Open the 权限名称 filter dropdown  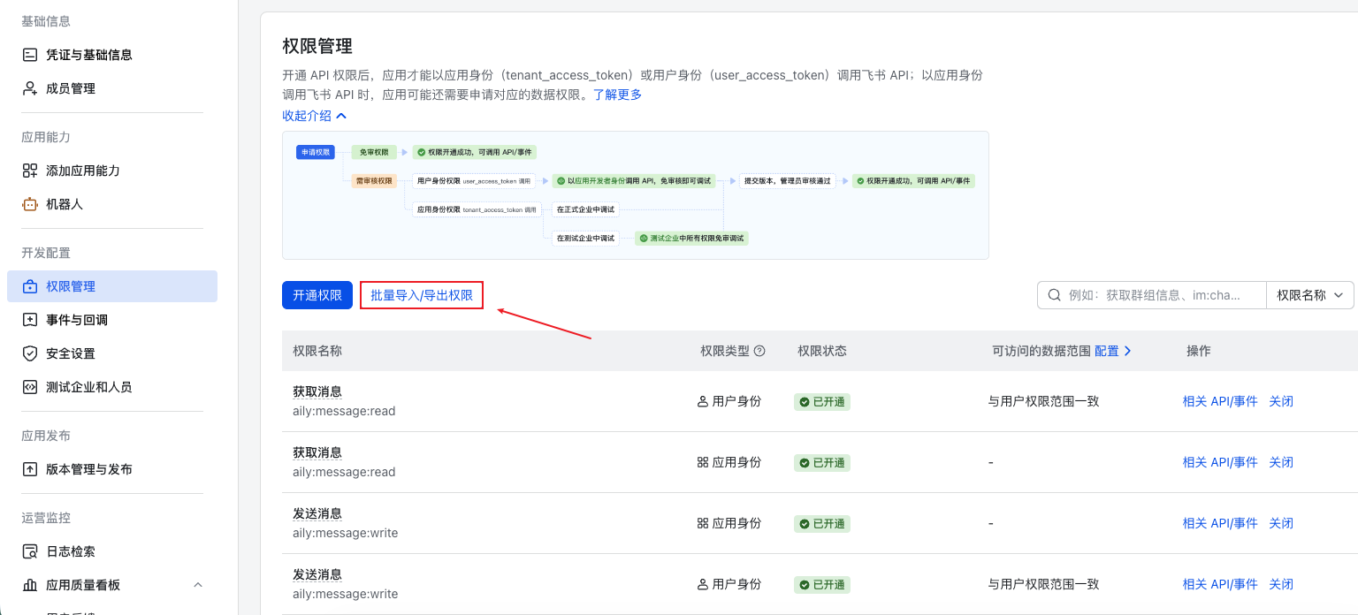tap(1309, 294)
